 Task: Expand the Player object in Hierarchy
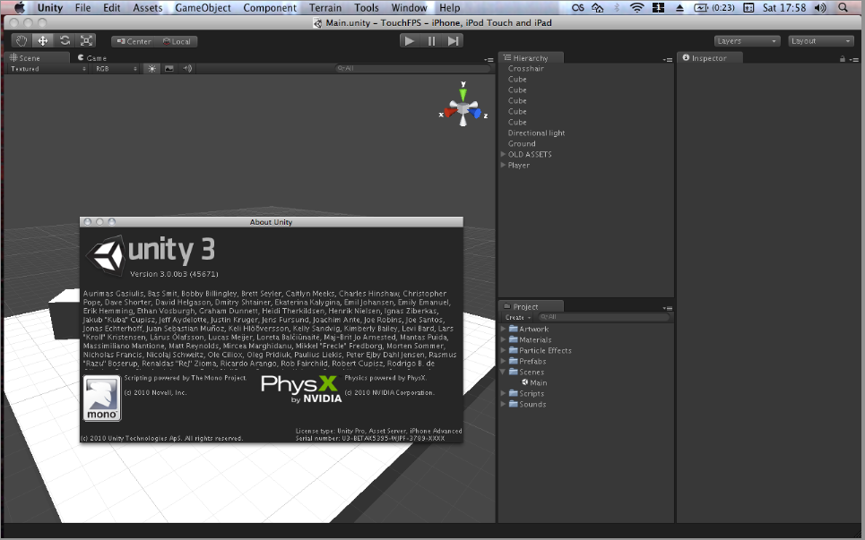502,165
